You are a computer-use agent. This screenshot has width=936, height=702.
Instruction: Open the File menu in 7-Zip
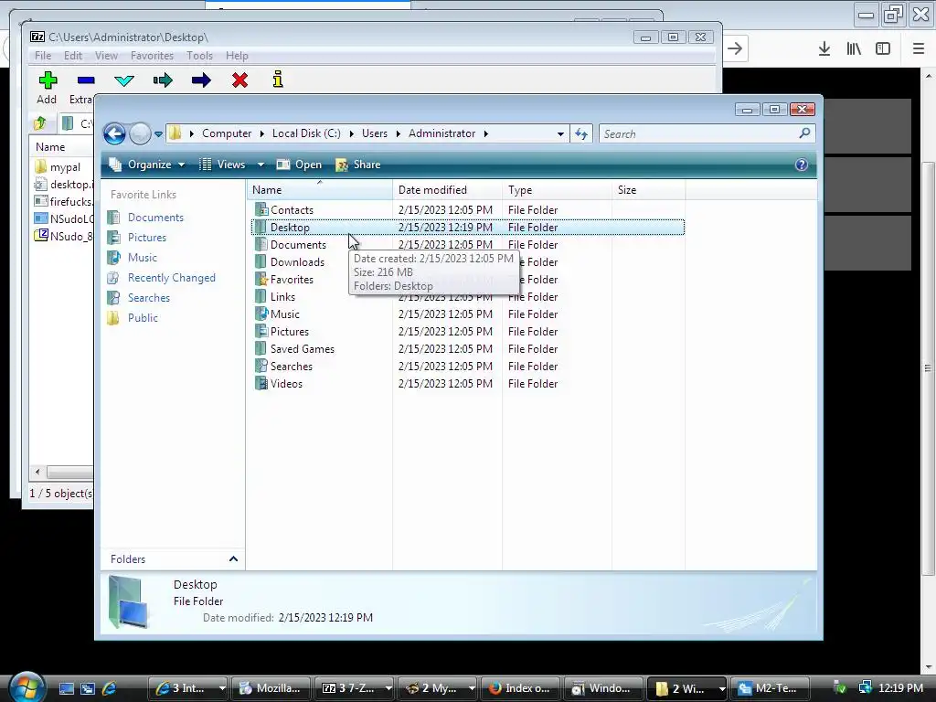[x=43, y=56]
